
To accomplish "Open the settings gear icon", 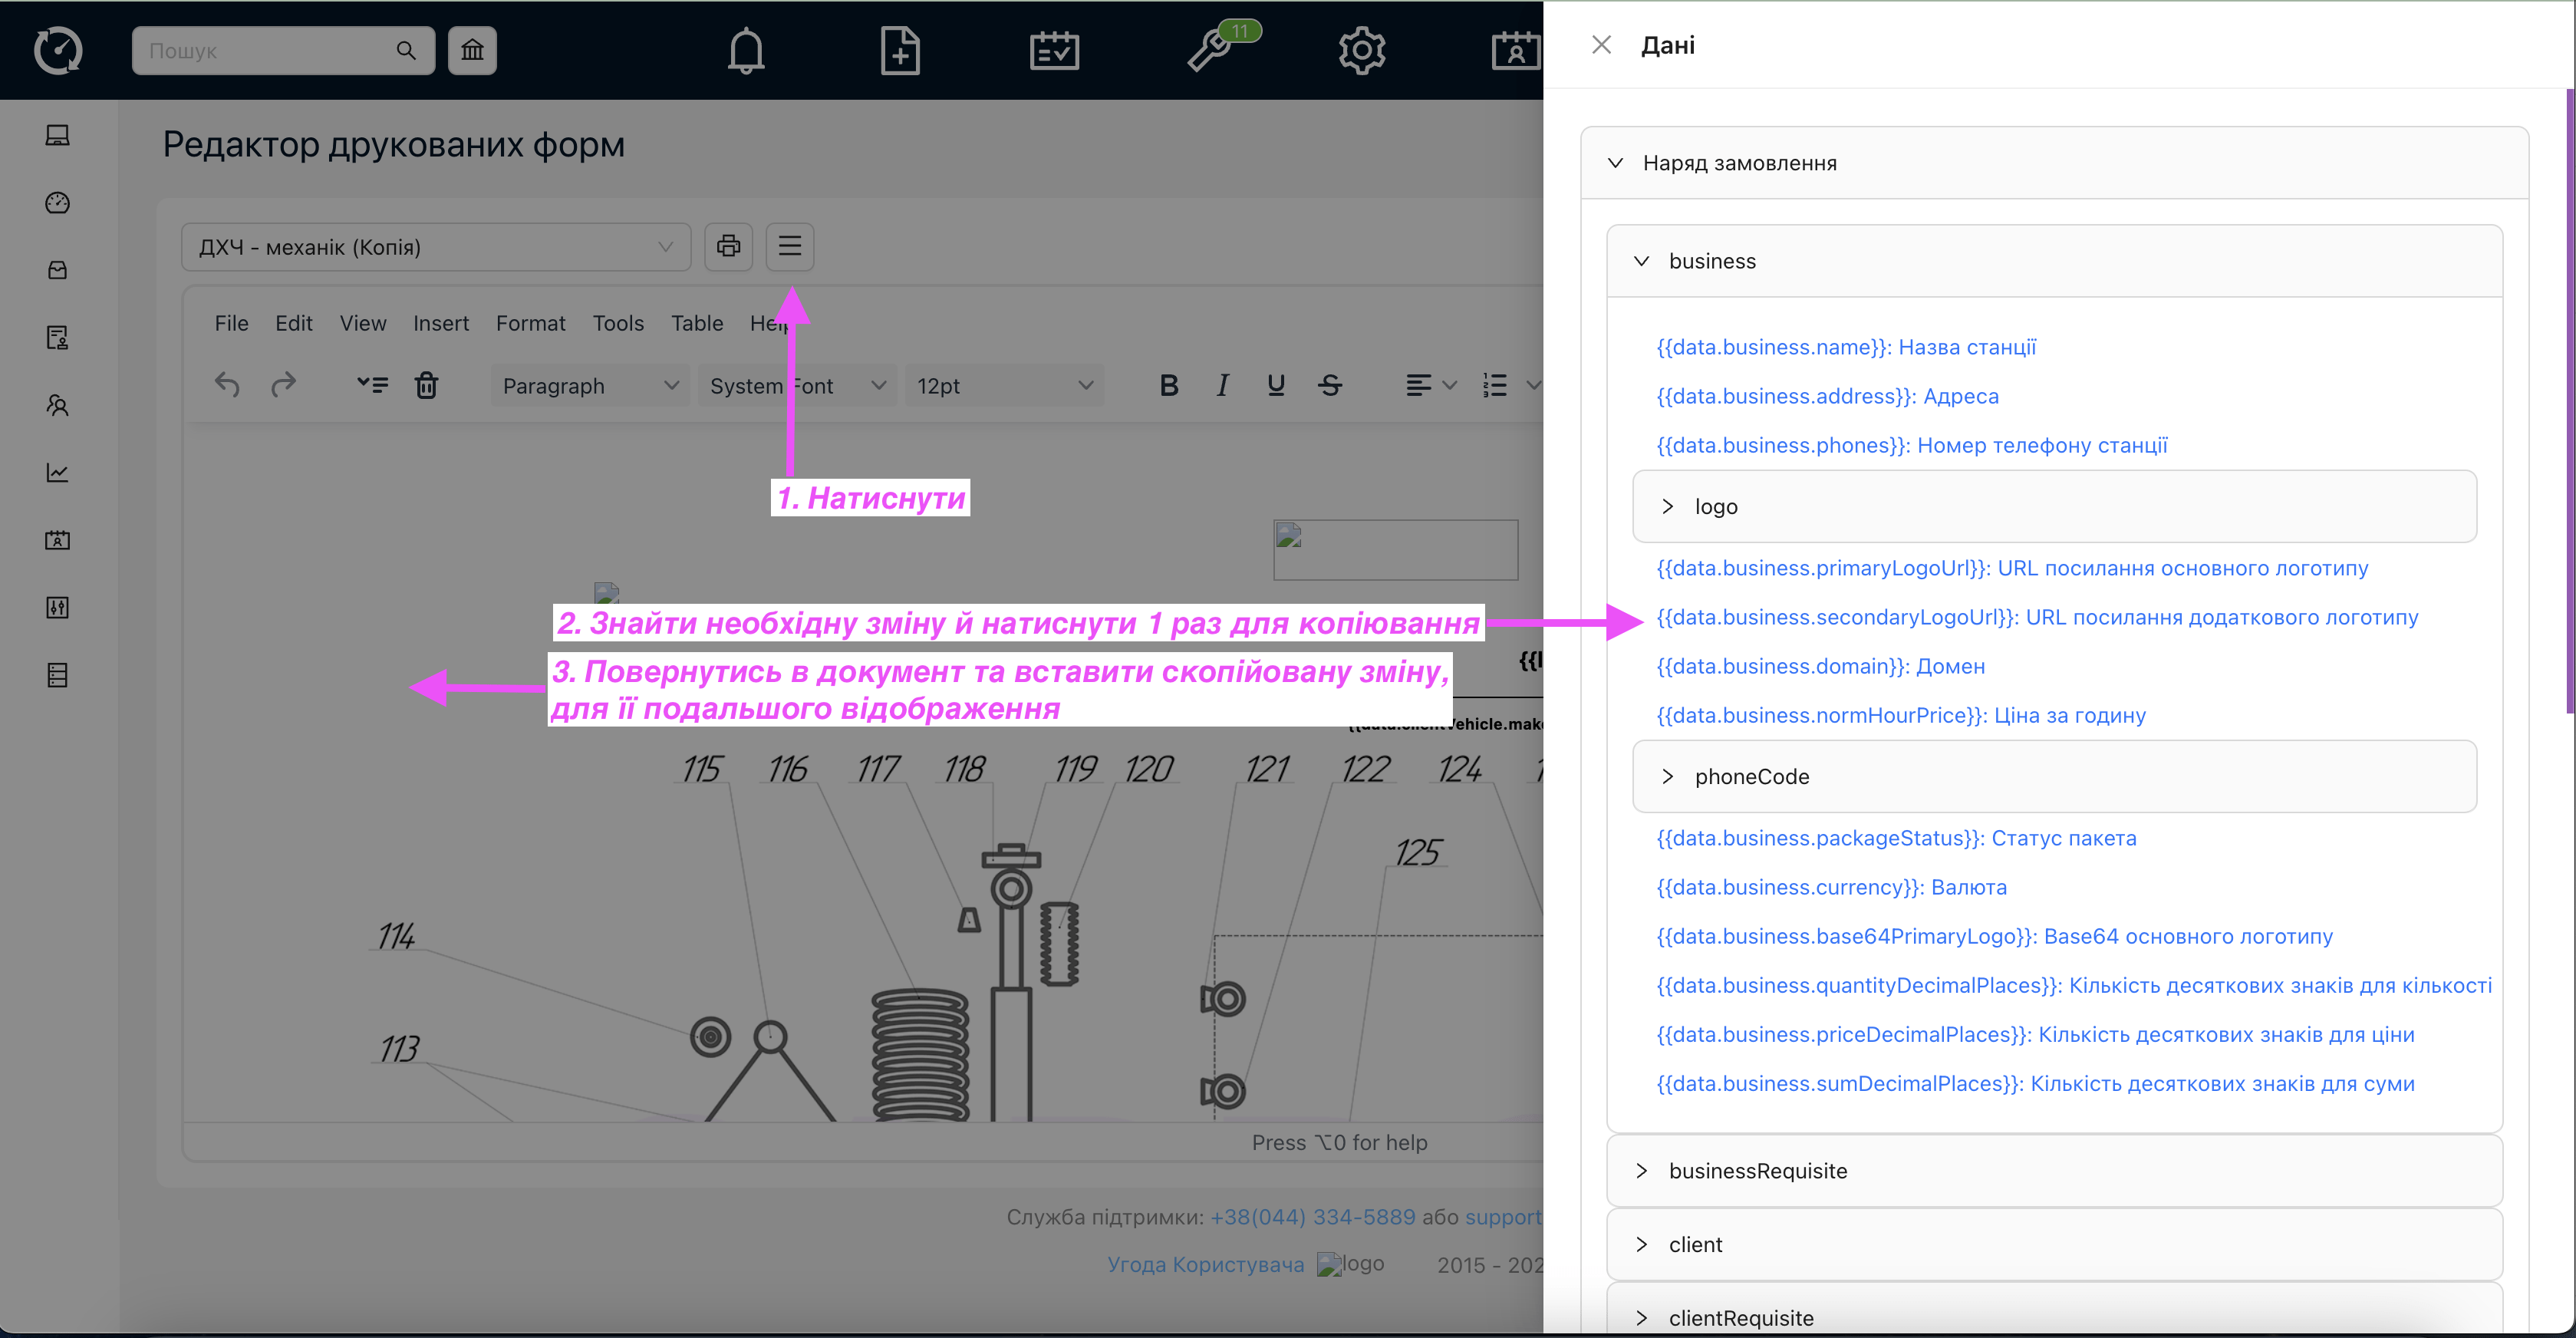I will coord(1361,50).
